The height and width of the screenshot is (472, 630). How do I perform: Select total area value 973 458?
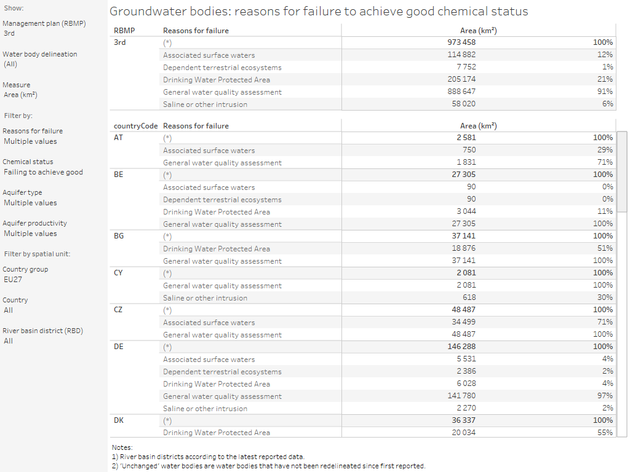tap(461, 42)
